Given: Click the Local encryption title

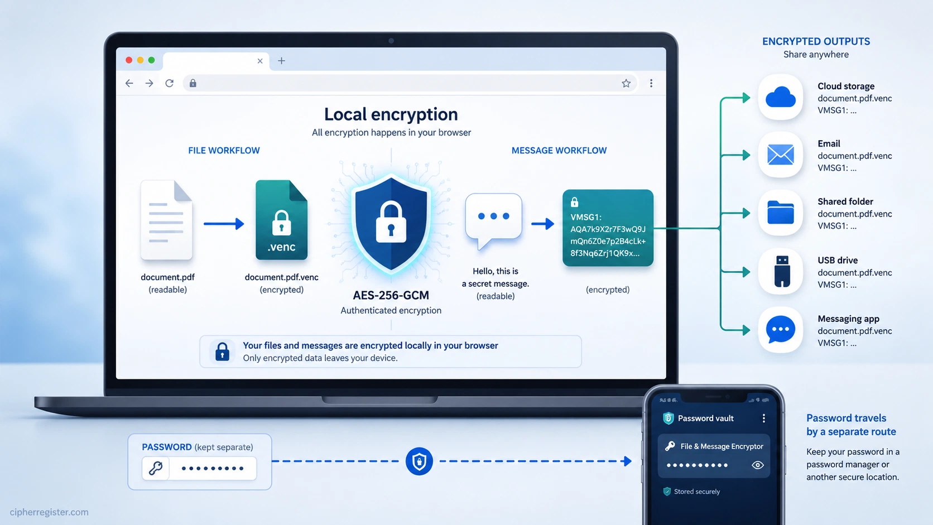Looking at the screenshot, I should pyautogui.click(x=391, y=114).
